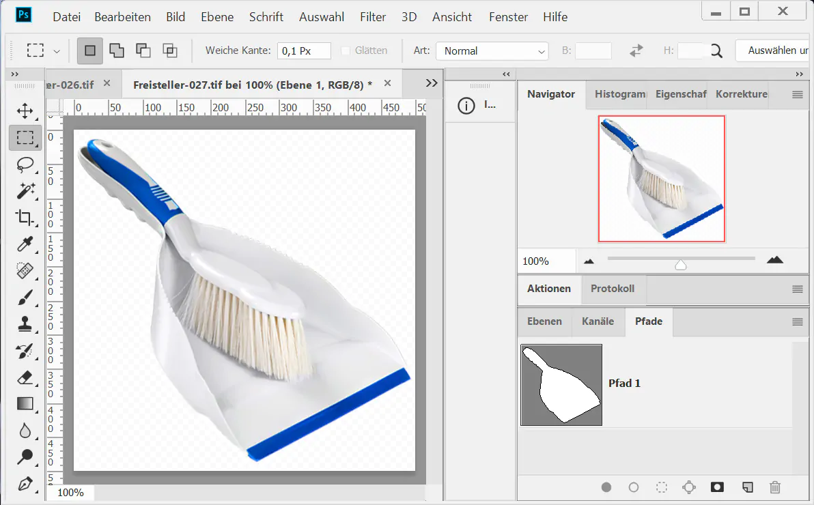The image size is (814, 505).
Task: Select the Eraser tool
Action: click(25, 377)
